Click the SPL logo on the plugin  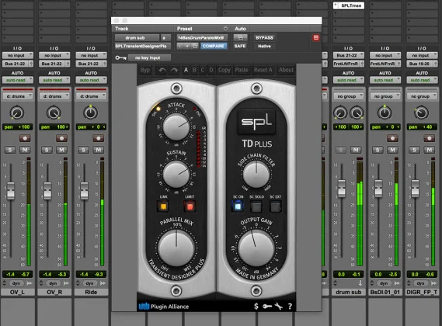click(256, 122)
